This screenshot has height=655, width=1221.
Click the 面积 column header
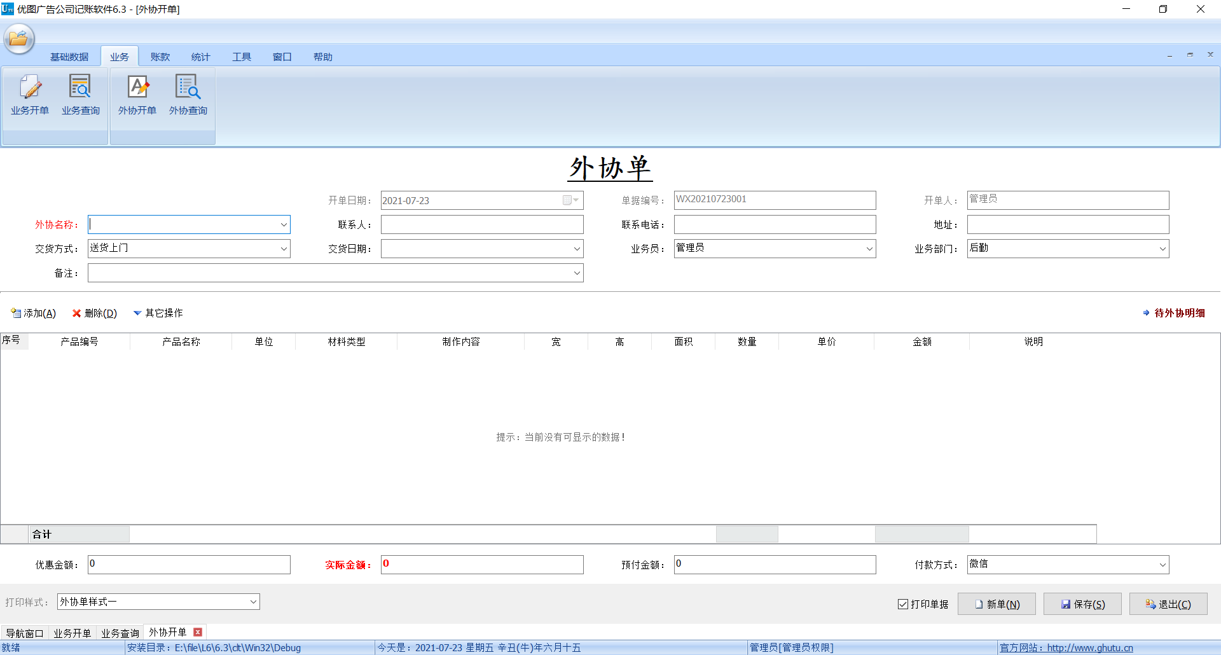click(x=684, y=341)
